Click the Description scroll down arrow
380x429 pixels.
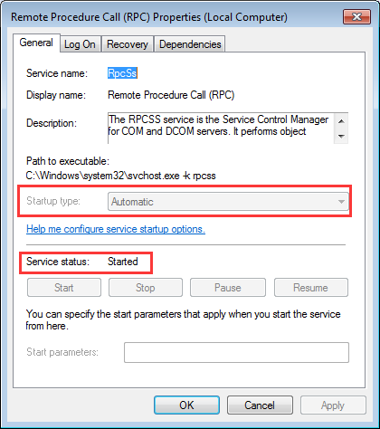point(341,136)
